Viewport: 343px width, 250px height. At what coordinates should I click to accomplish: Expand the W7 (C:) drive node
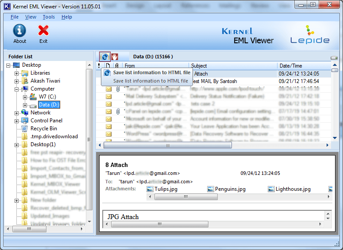(25, 97)
